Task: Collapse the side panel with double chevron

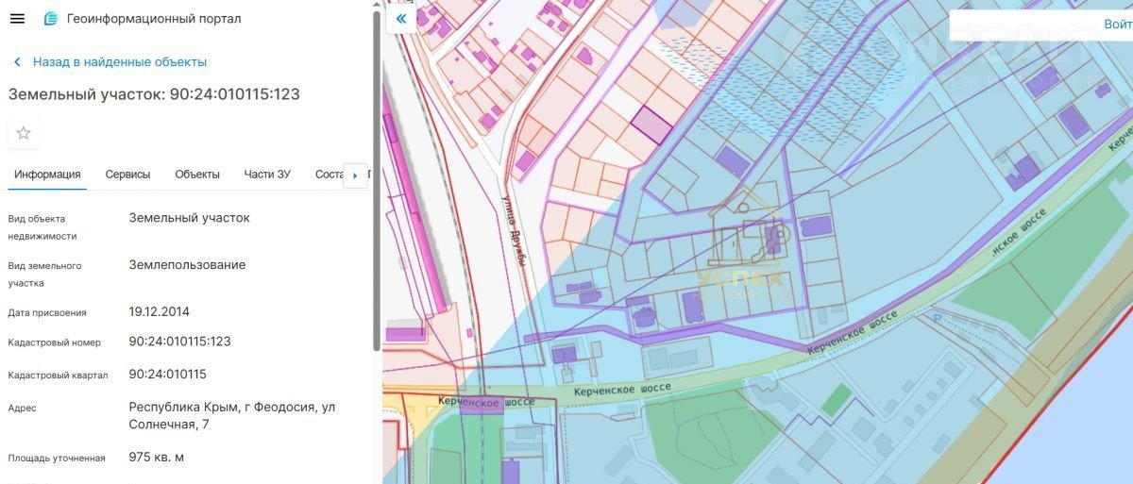Action: tap(401, 19)
